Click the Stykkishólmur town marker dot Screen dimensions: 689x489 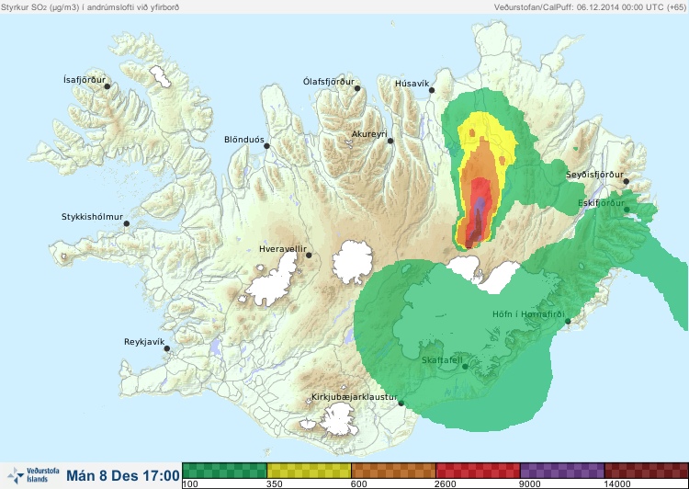(127, 223)
